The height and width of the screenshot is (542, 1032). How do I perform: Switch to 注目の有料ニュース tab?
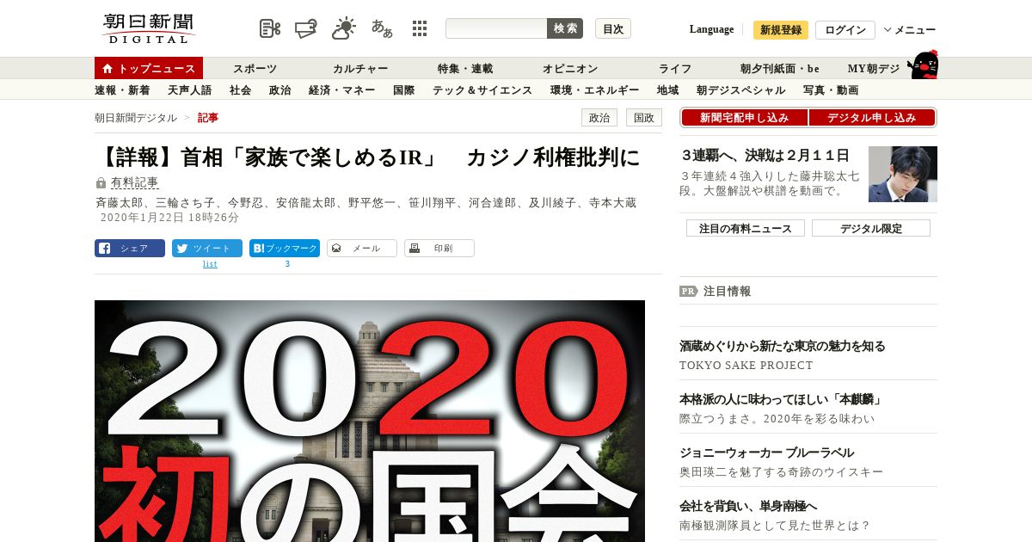(745, 228)
